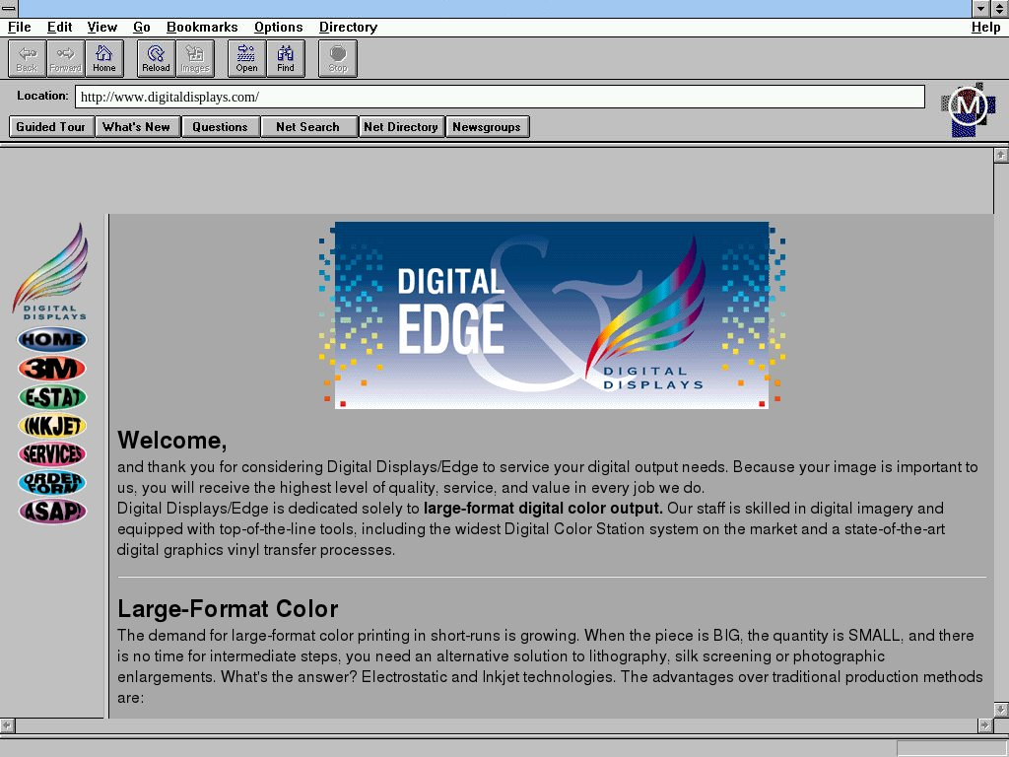Open the Newsgroups directory button

[x=487, y=127]
